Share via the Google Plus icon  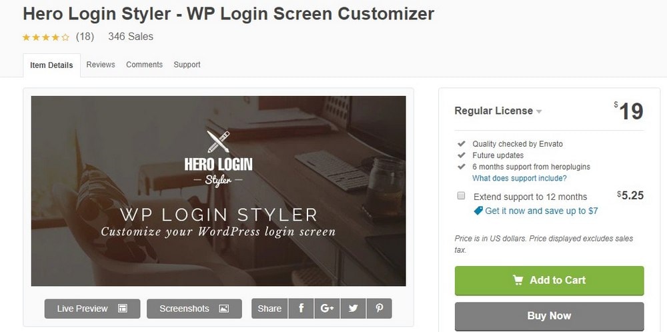(327, 309)
